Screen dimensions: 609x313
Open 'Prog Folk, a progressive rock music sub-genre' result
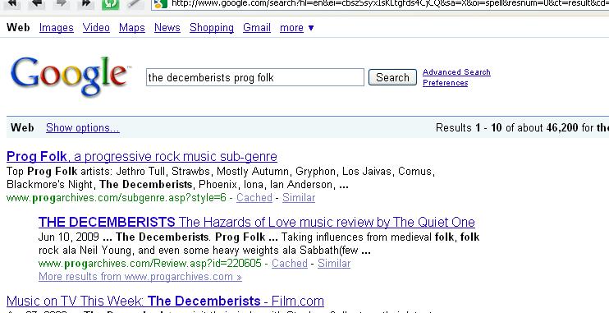[142, 156]
